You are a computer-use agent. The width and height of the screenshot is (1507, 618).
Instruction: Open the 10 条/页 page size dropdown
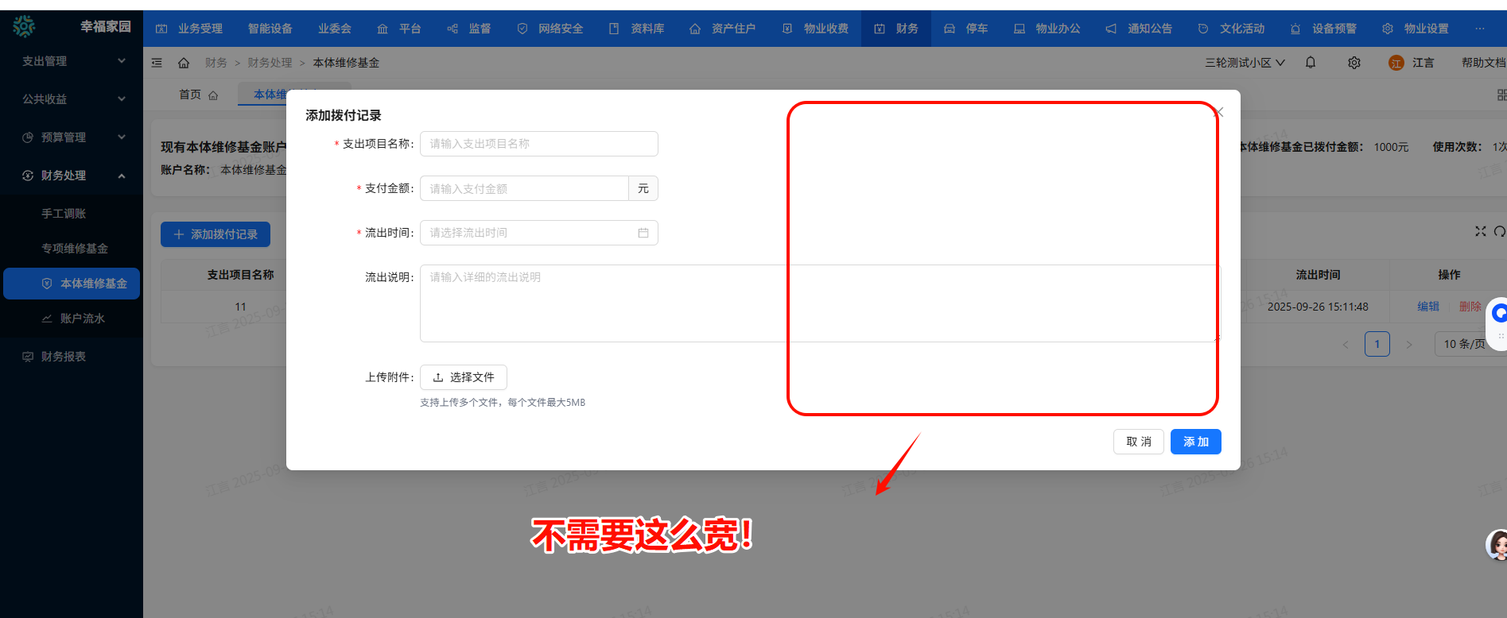(x=1470, y=344)
